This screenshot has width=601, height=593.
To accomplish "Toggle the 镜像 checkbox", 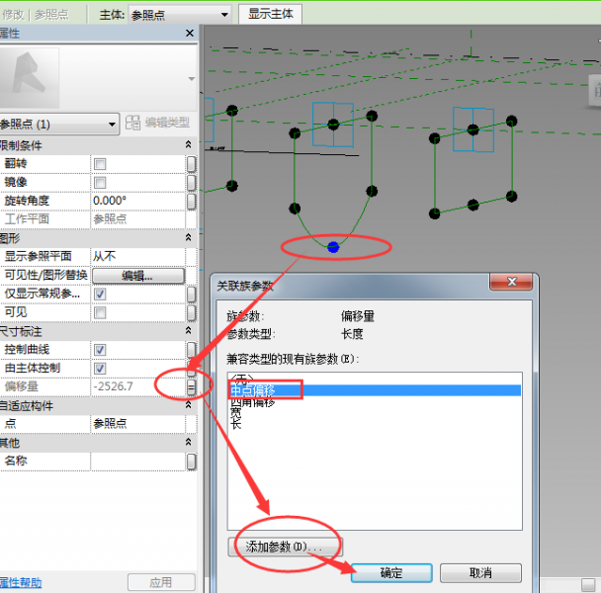I will (x=100, y=182).
